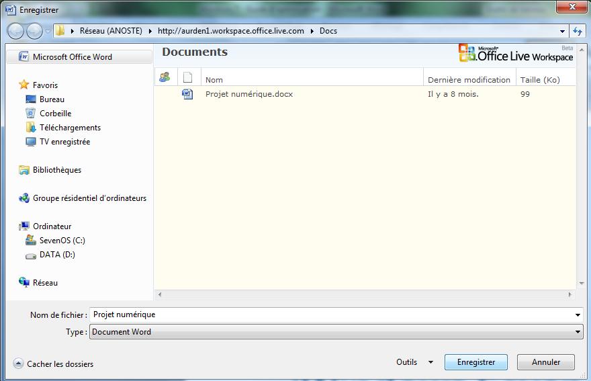Screen dimensions: 591x381
Task: Select Réseau at bottom of navigation pane
Action: pyautogui.click(x=45, y=283)
